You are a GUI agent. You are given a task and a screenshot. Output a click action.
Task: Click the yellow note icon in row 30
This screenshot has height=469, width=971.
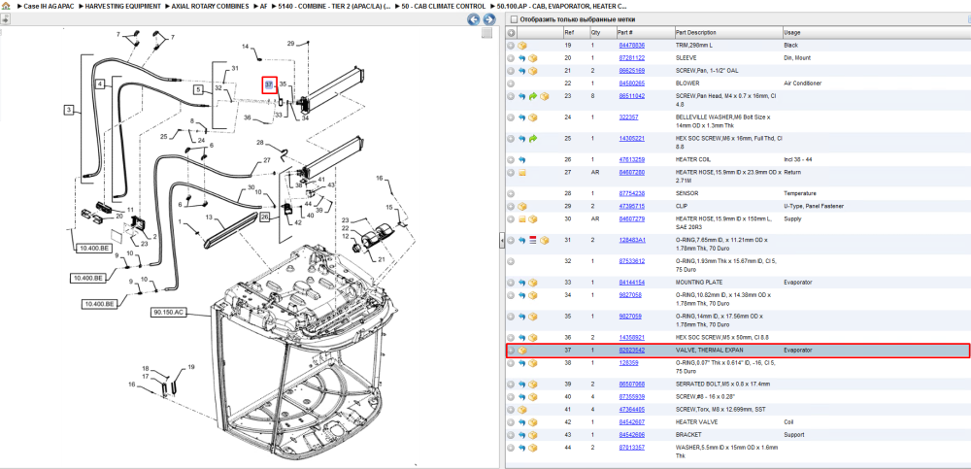coord(522,218)
